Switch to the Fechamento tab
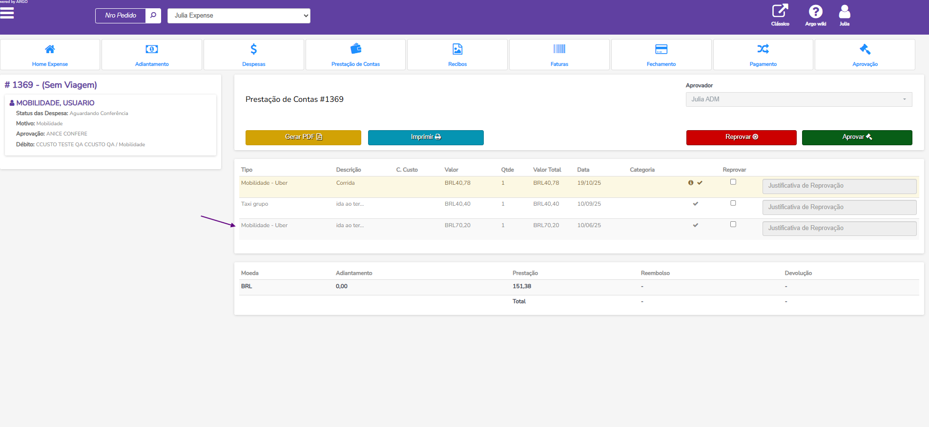The width and height of the screenshot is (929, 427). pos(661,55)
